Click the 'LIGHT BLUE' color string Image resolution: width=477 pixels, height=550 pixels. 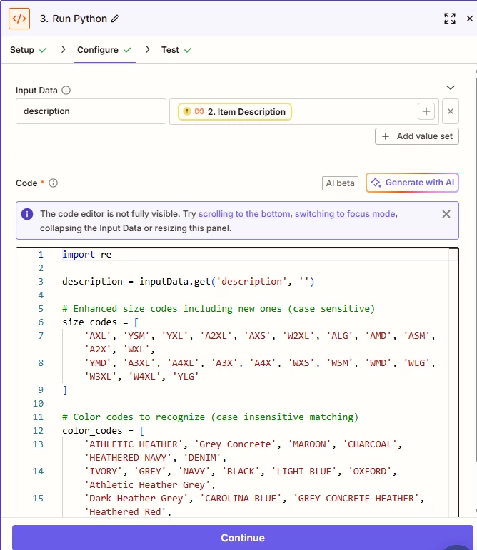[x=304, y=472]
